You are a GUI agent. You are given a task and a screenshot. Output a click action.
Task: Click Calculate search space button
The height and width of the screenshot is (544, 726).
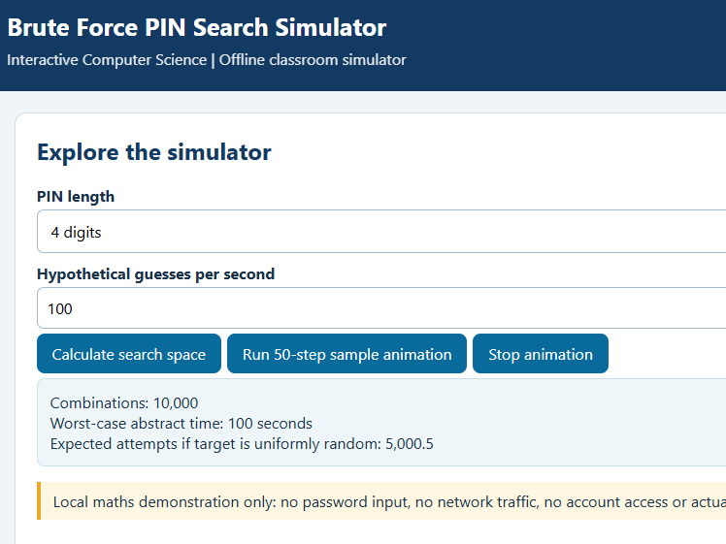pos(129,354)
